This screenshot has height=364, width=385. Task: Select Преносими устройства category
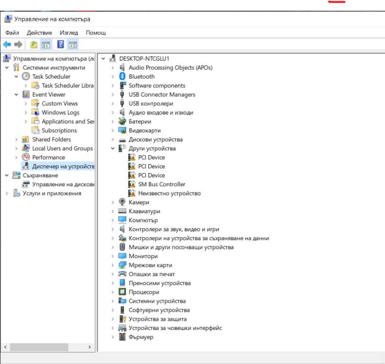click(x=159, y=283)
